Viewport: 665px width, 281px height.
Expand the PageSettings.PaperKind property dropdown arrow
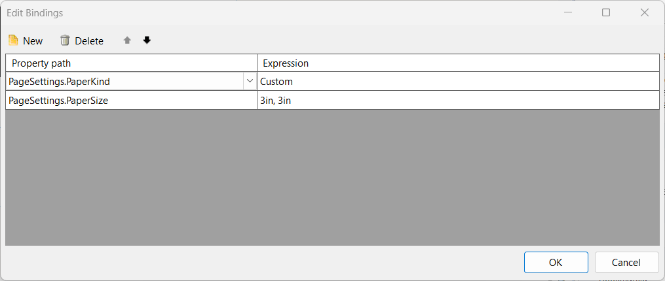tap(250, 82)
